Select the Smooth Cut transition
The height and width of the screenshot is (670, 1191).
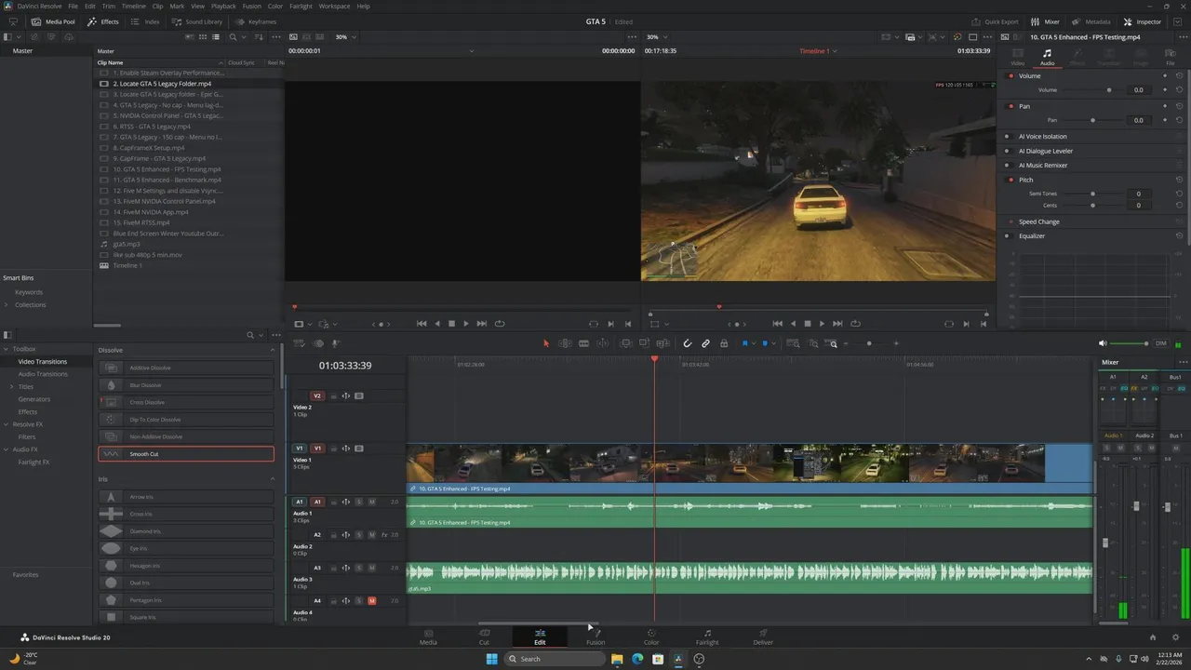tap(186, 454)
